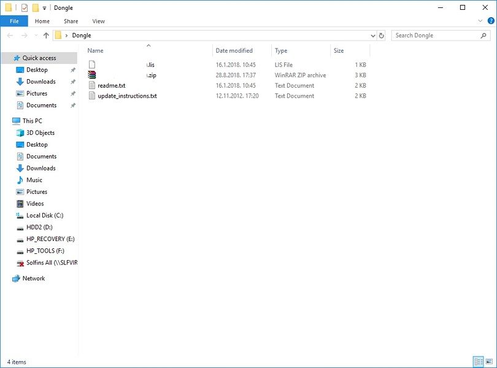The image size is (497, 368).
Task: Open the File menu tab
Action: coord(13,21)
